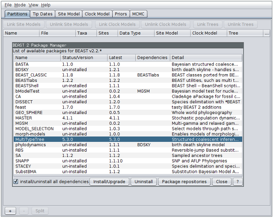Click the Uninstall button

coord(143,182)
